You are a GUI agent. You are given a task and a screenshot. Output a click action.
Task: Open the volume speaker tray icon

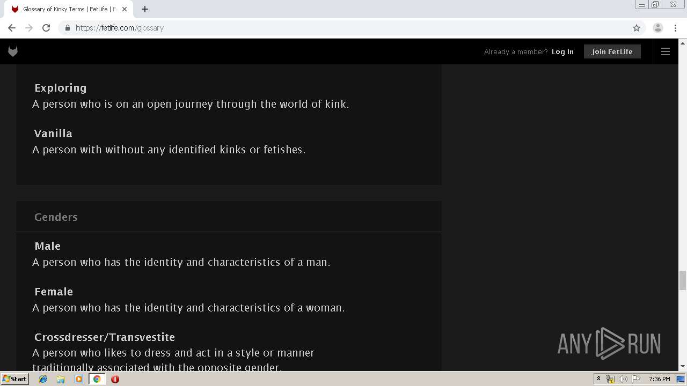tap(623, 379)
